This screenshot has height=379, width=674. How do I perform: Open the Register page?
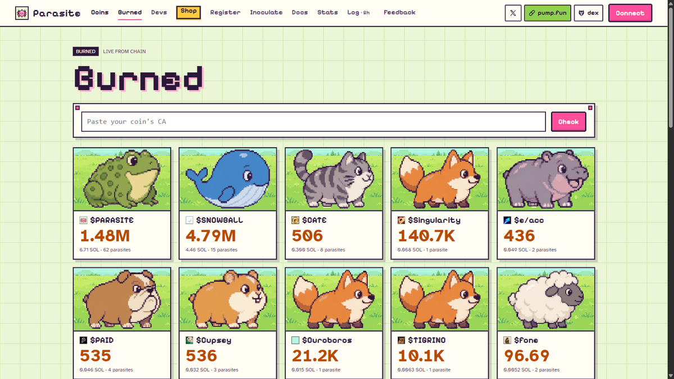pos(225,12)
